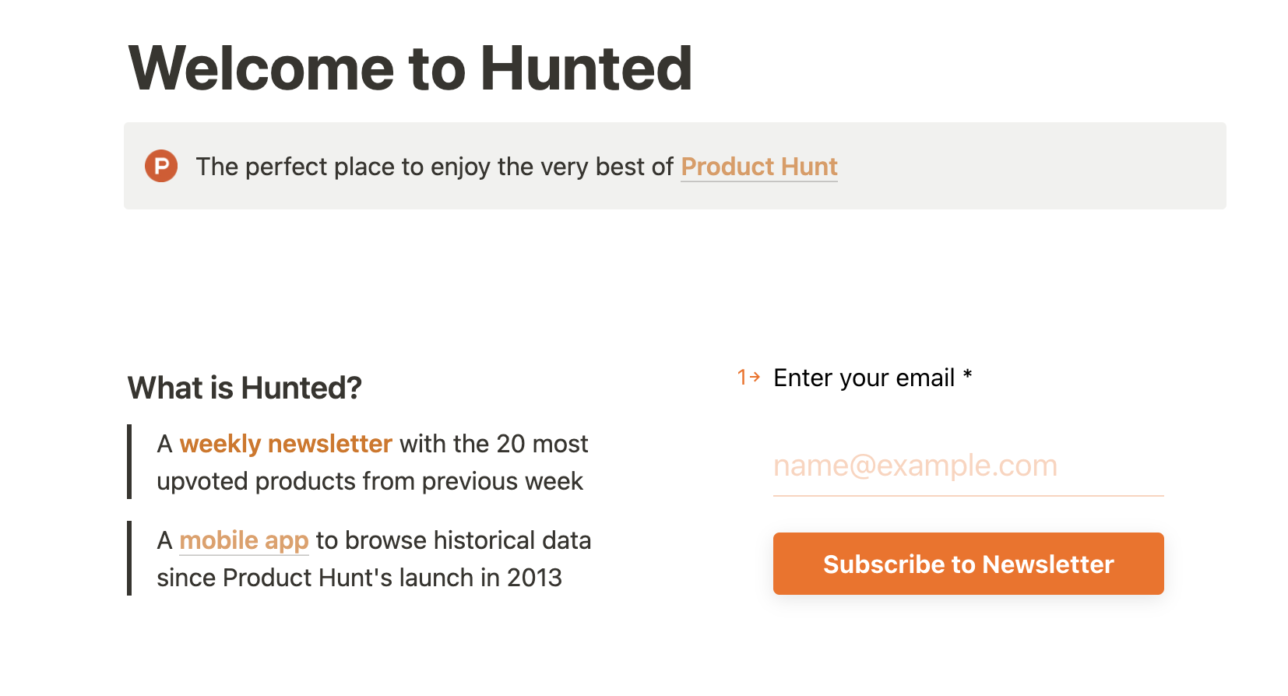Click the text since Product Hunt's launch in 2013
This screenshot has height=696, width=1288.
point(359,578)
